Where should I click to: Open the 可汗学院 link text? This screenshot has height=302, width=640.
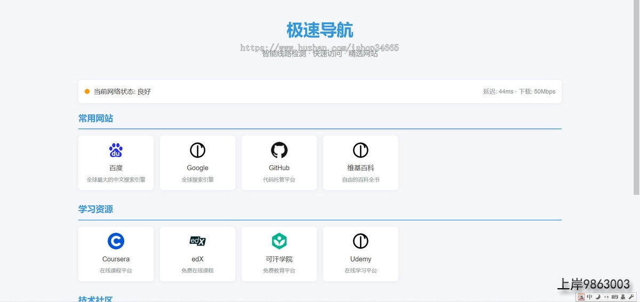click(279, 259)
